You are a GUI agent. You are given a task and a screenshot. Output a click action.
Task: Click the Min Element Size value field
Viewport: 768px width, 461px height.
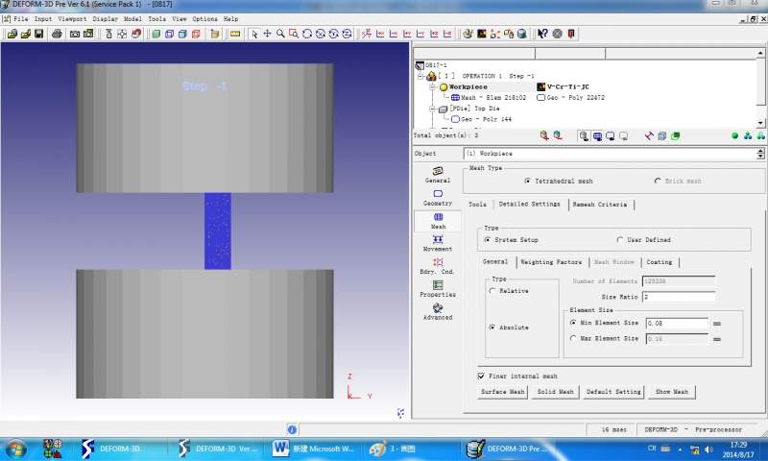[678, 324]
